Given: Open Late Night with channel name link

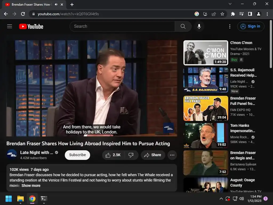Looking at the screenshot, I should click(x=37, y=152).
